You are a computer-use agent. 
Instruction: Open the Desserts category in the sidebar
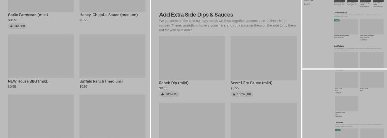307,4
